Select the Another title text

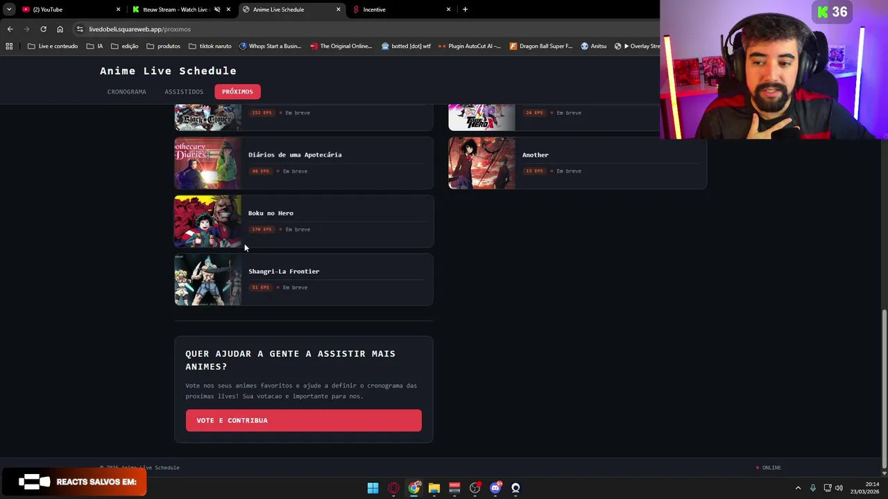tap(535, 155)
